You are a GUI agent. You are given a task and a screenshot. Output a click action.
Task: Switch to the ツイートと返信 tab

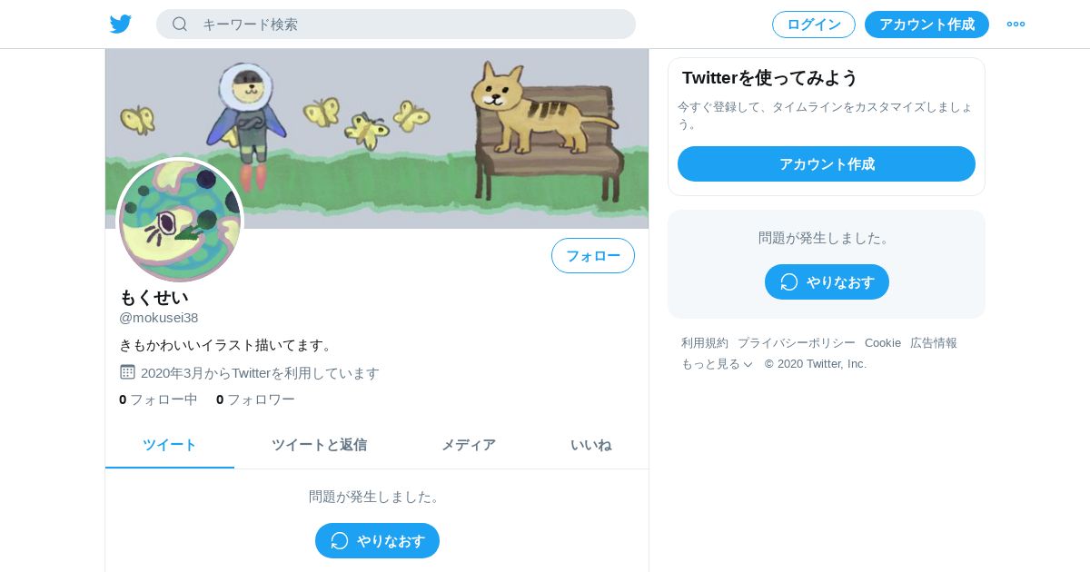pyautogui.click(x=319, y=445)
